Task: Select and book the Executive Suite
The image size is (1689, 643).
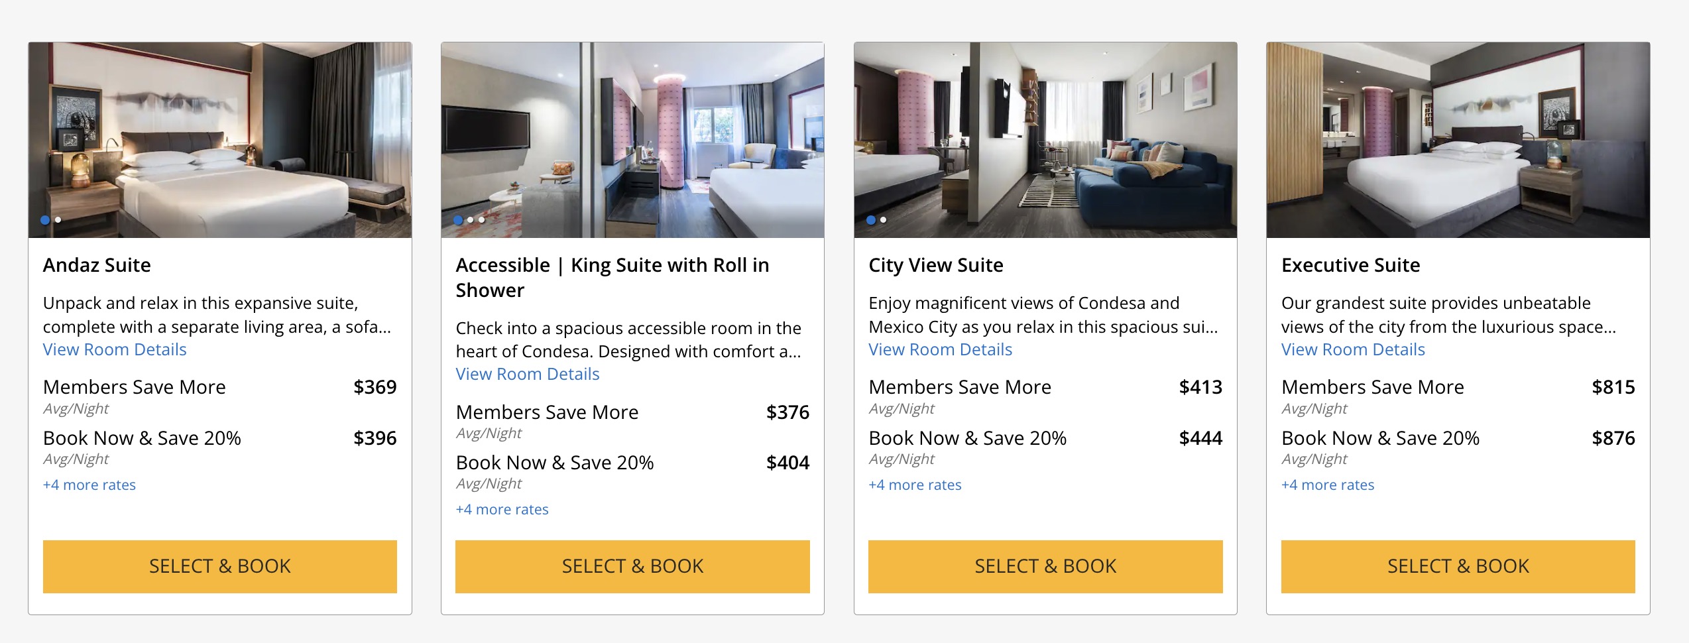Action: (1458, 566)
